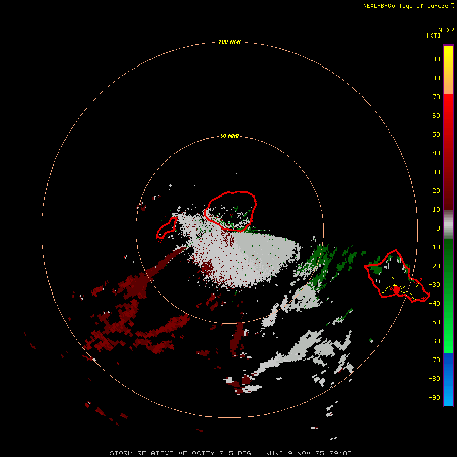Click the '-90' value on the velocity scale

click(434, 398)
